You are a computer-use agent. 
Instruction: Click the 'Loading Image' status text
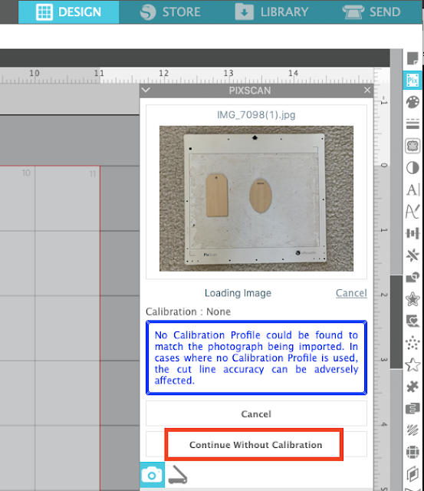238,293
